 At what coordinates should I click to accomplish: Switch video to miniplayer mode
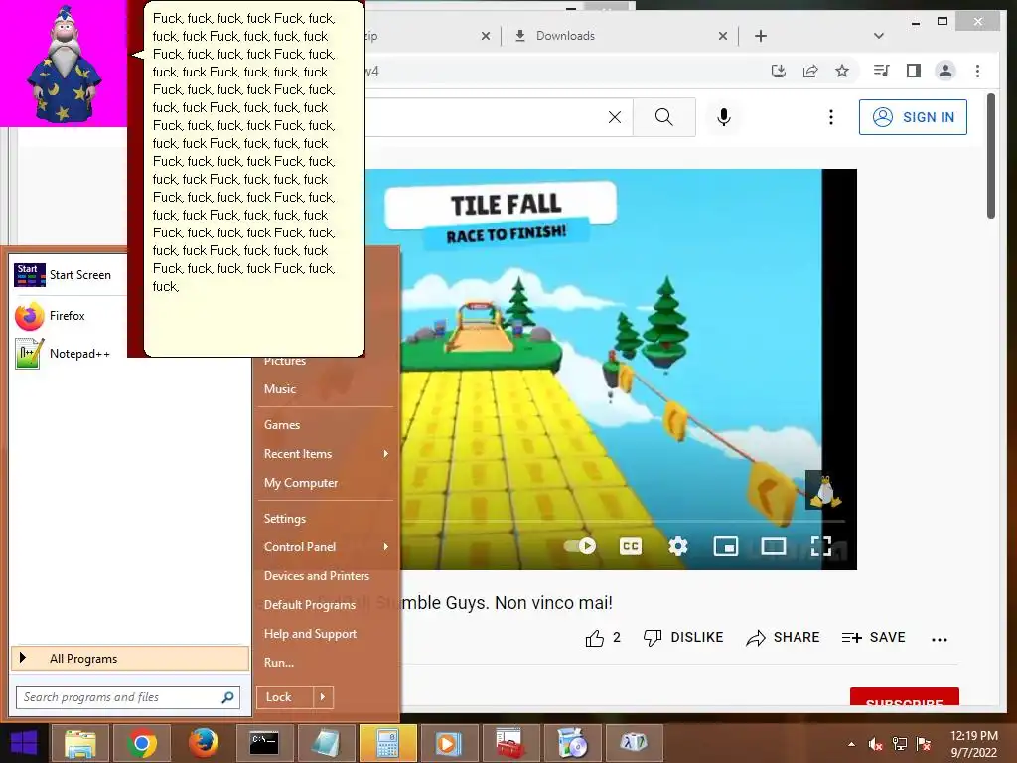[726, 546]
